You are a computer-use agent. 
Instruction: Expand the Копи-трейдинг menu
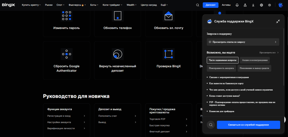[x=112, y=5]
